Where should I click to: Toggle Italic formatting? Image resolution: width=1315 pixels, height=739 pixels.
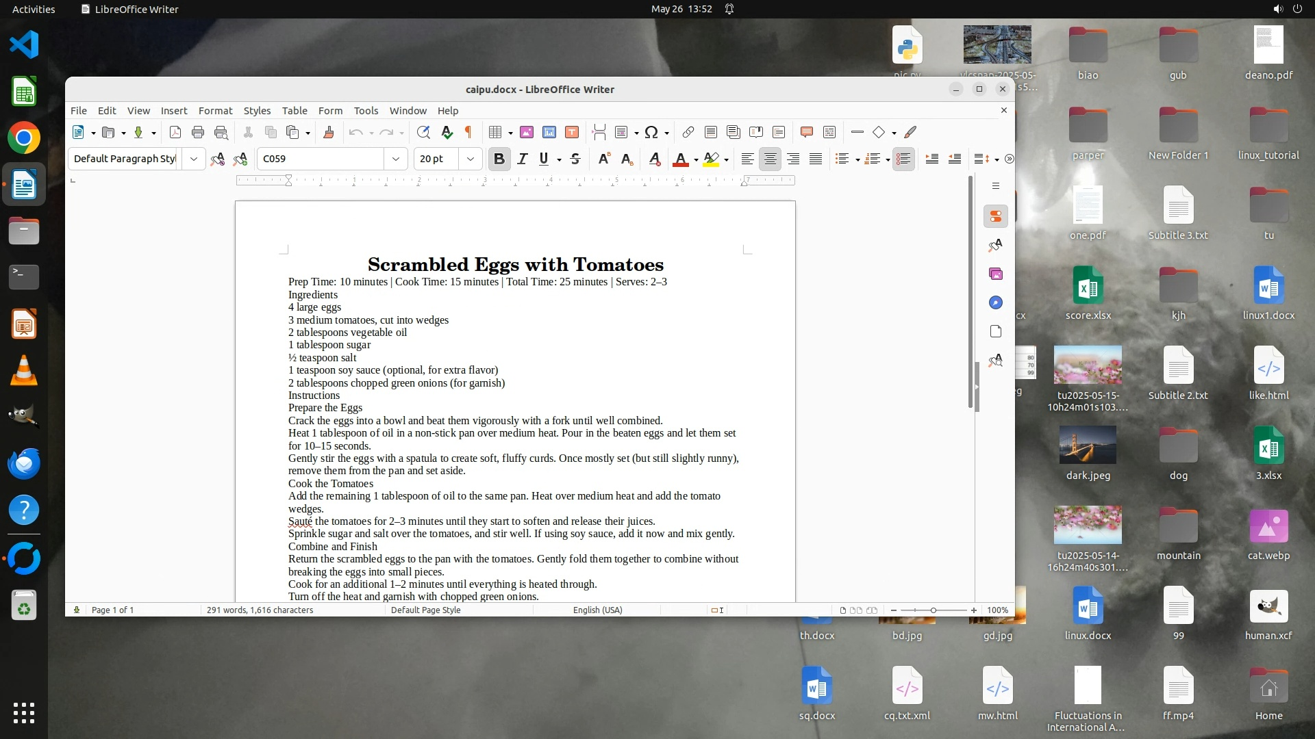click(523, 159)
